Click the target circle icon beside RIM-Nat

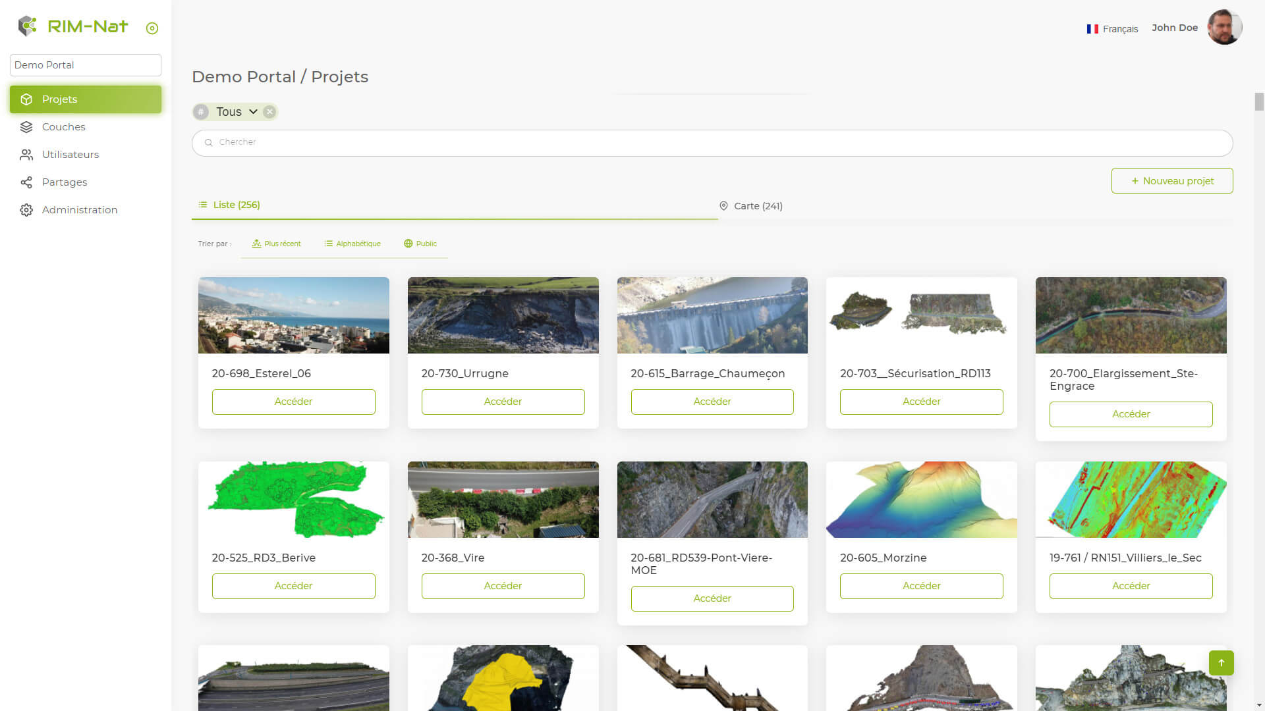(x=152, y=28)
